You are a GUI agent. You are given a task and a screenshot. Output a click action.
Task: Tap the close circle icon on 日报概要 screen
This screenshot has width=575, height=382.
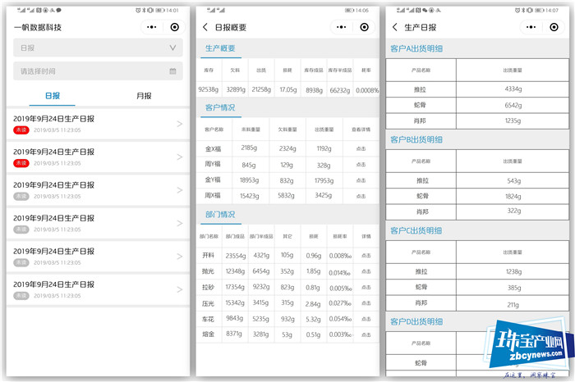(364, 27)
